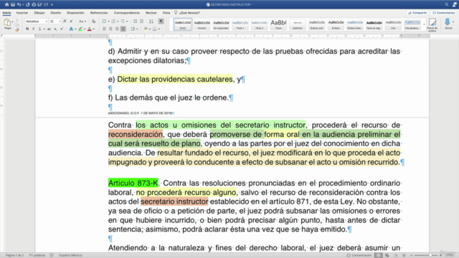Clear all formatting from selection
This screenshot has height=258, width=459.
(93, 21)
